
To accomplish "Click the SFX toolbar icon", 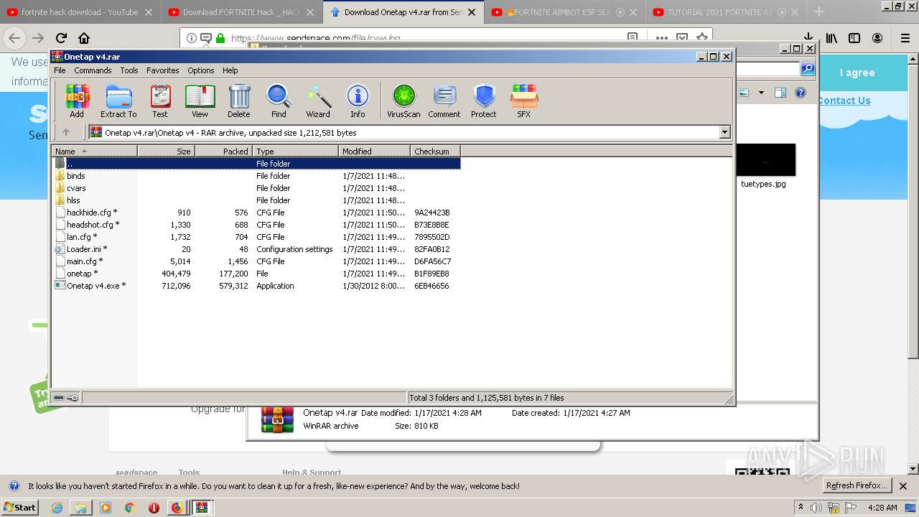I will pos(524,101).
